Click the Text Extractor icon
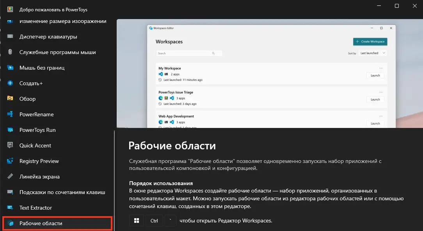The width and height of the screenshot is (423, 231). point(10,208)
